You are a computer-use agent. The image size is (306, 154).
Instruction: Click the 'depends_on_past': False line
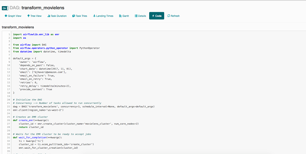coord(37,66)
